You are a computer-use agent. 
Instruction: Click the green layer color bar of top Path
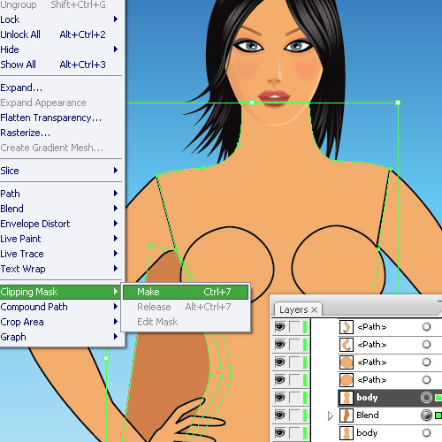pyautogui.click(x=305, y=327)
